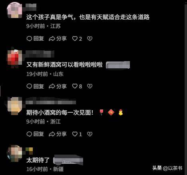Share the Zhejiang comment
The image size is (187, 175).
tap(58, 134)
